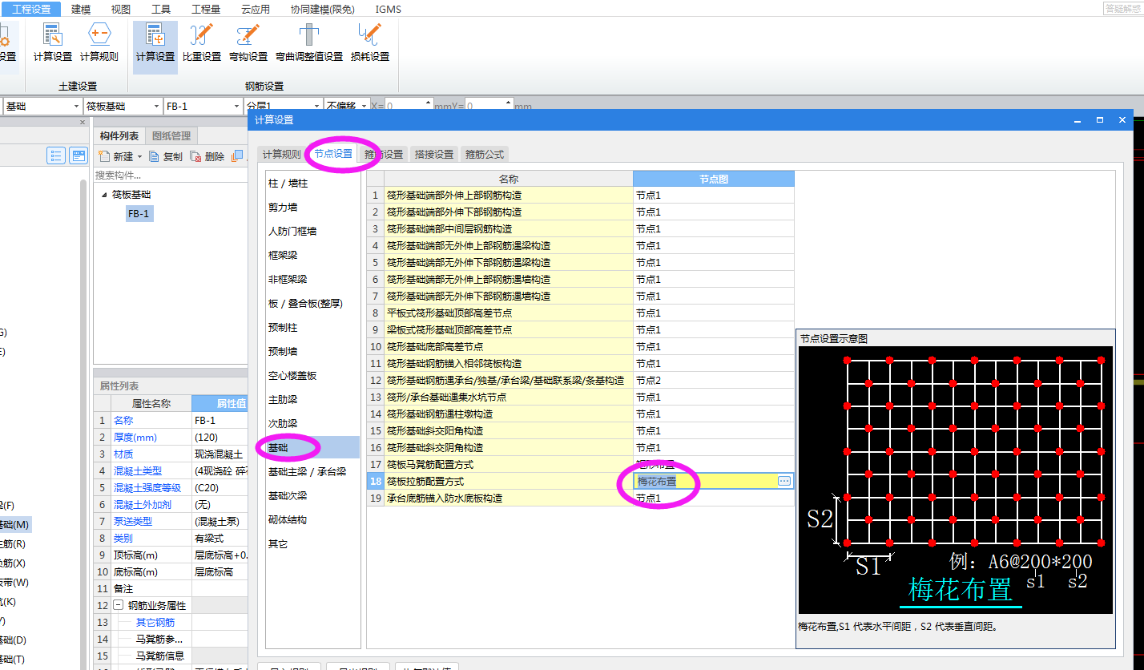Switch to the 计算规则 dialog tab
The width and height of the screenshot is (1144, 670).
click(x=282, y=154)
